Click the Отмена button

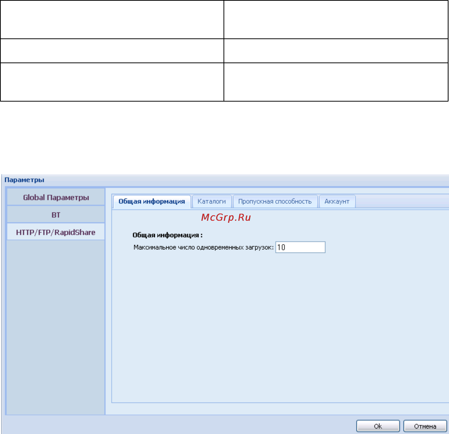click(425, 426)
